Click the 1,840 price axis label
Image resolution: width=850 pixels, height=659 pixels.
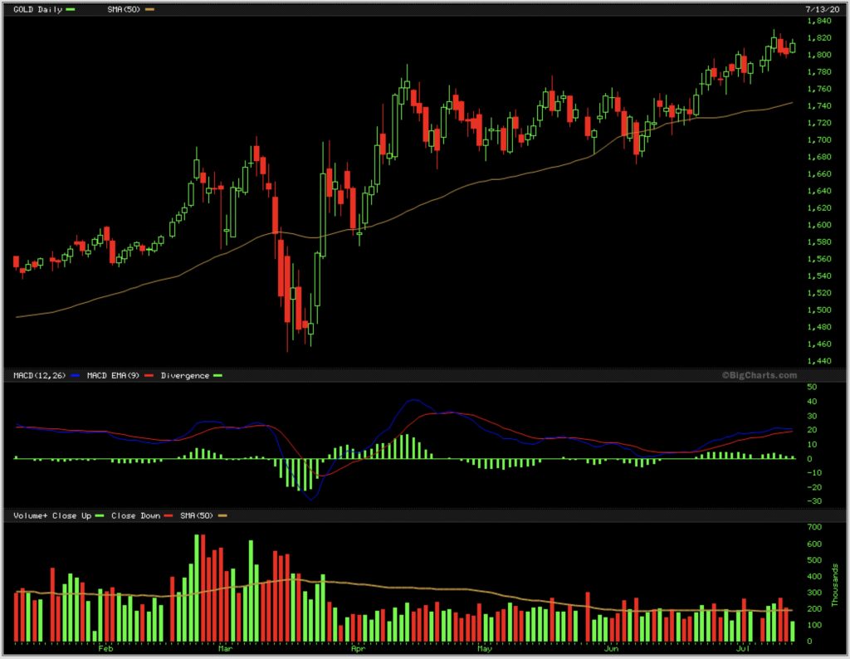[818, 21]
